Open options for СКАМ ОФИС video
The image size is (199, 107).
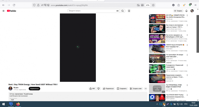[187, 65]
